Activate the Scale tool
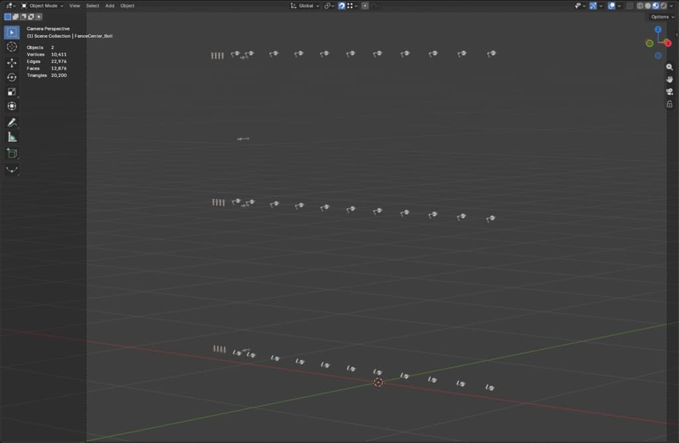This screenshot has height=443, width=679. (12, 92)
